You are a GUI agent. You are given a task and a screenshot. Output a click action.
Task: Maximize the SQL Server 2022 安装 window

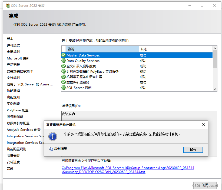[202, 5]
